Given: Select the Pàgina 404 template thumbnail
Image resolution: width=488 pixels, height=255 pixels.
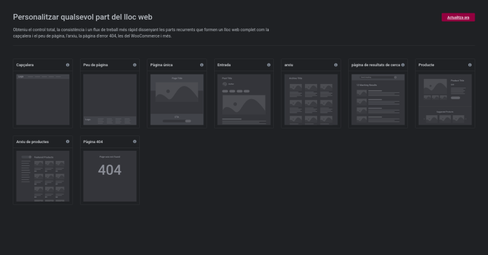Looking at the screenshot, I should tap(109, 176).
